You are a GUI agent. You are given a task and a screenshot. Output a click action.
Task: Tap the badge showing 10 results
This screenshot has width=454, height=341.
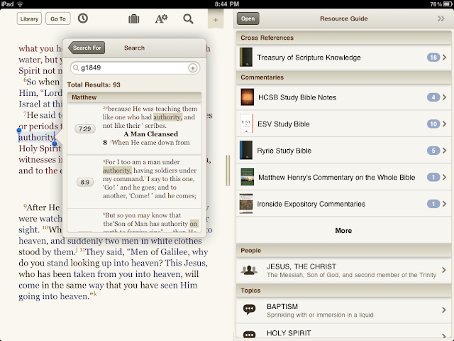(433, 124)
